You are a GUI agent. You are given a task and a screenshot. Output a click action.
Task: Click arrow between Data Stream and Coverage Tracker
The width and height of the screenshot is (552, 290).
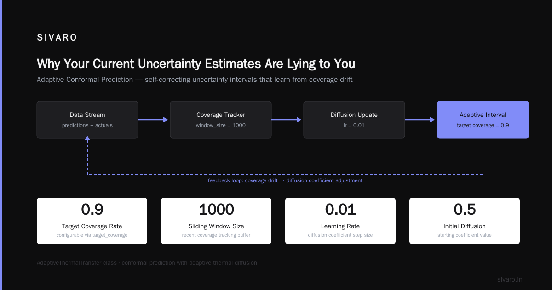(x=154, y=120)
